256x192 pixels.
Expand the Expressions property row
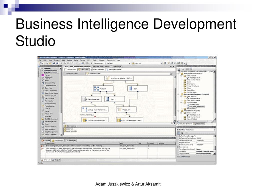point(178,147)
